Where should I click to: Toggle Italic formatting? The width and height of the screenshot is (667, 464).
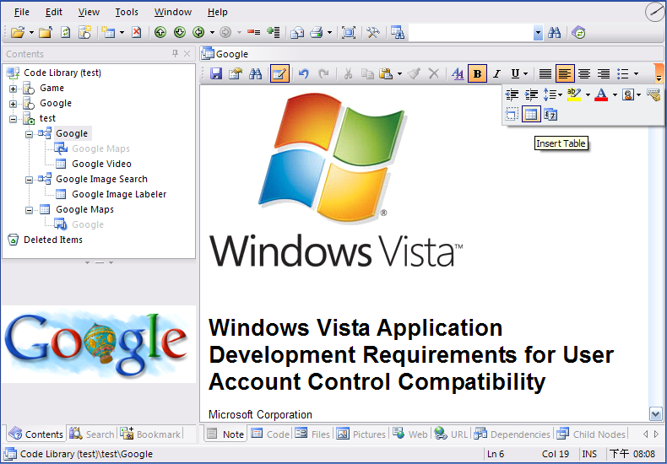pyautogui.click(x=496, y=74)
